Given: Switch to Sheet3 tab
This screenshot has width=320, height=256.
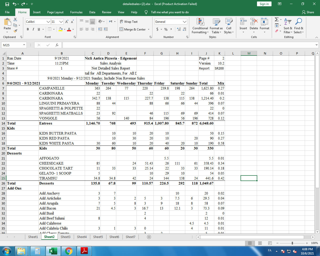Looking at the screenshot, I should coord(65,237).
